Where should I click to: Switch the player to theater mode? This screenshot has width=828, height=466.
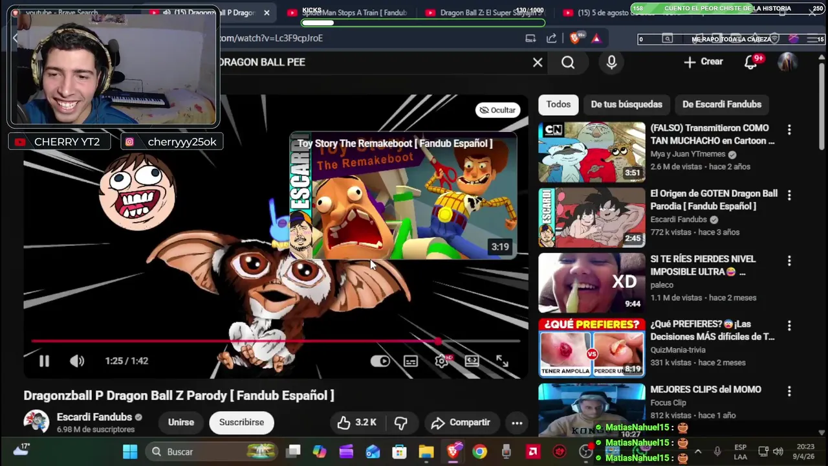472,361
